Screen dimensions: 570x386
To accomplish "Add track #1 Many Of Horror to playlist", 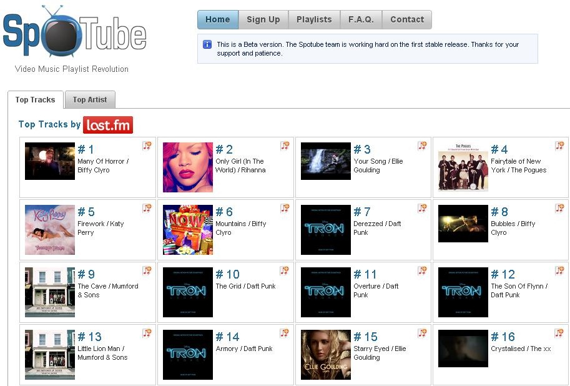I will click(147, 146).
